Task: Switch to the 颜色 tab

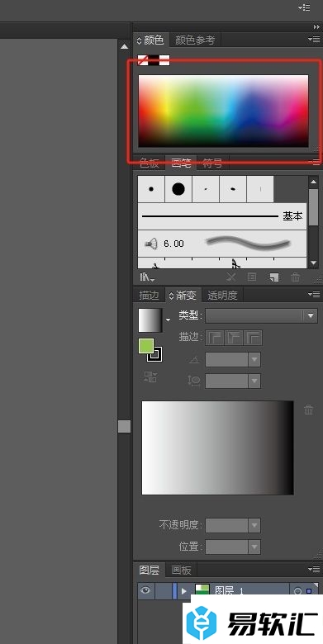Action: (x=151, y=40)
